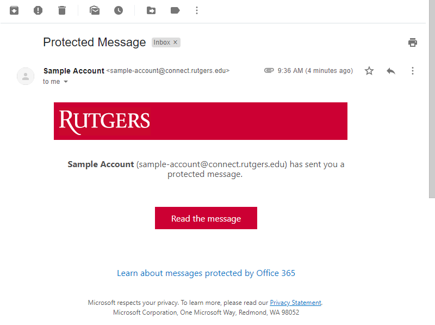Open toolbar More options menu
This screenshot has height=325, width=435.
point(197,10)
